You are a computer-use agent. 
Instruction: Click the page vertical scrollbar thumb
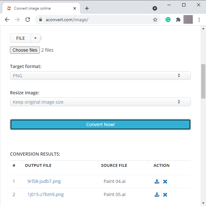[x=203, y=81]
